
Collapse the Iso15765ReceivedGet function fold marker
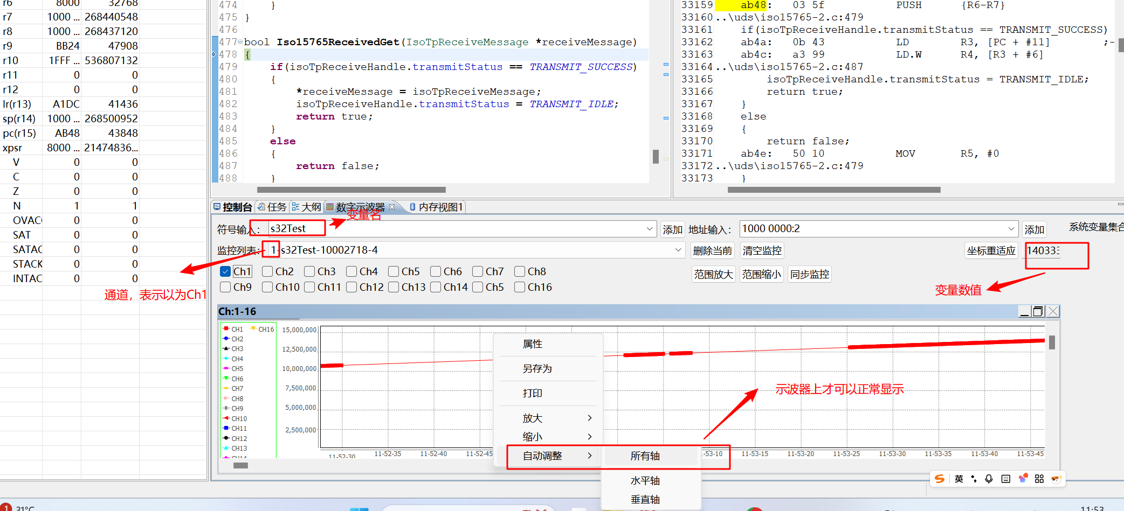(x=240, y=42)
